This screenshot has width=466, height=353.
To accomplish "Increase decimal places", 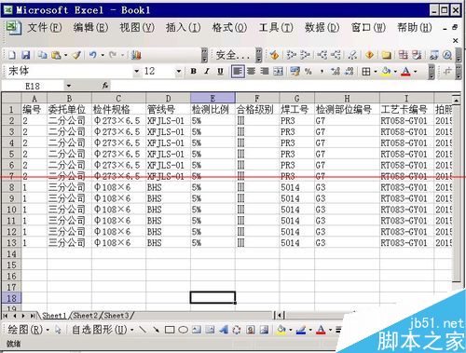I will click(x=336, y=72).
